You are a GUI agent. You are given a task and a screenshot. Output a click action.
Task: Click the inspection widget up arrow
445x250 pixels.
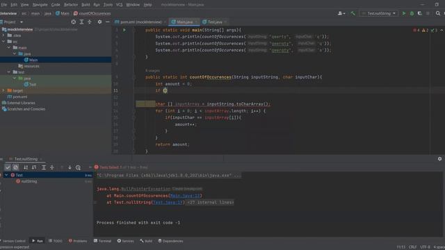pyautogui.click(x=442, y=30)
